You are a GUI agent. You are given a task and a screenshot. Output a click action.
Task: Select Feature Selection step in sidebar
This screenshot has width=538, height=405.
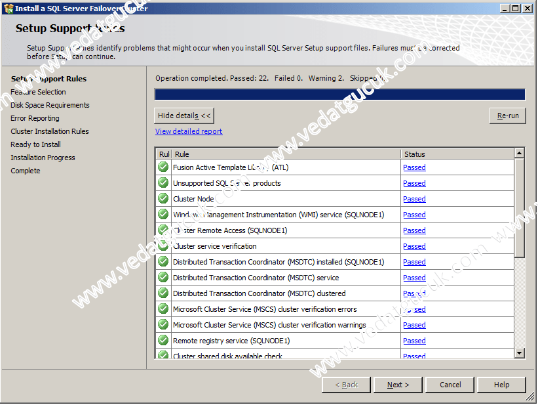(x=38, y=92)
